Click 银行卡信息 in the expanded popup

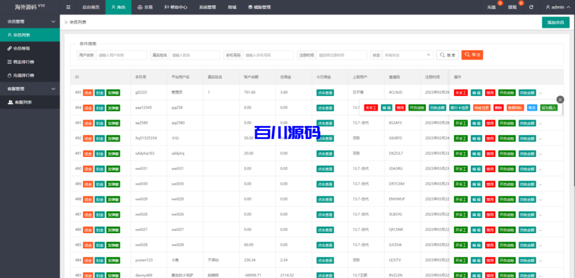pyautogui.click(x=459, y=108)
